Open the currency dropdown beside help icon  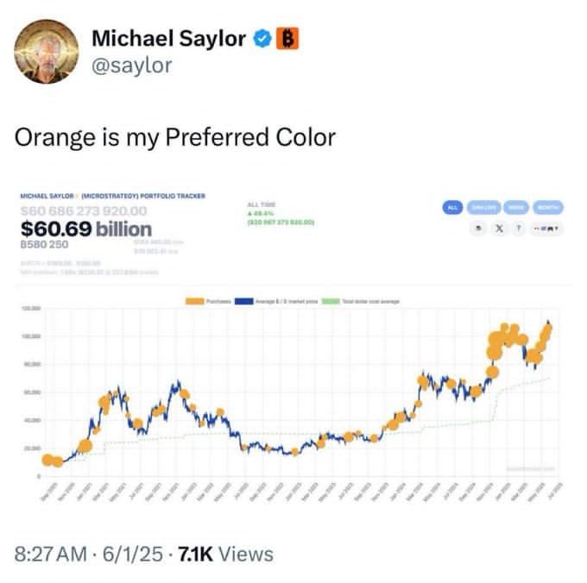pyautogui.click(x=546, y=229)
